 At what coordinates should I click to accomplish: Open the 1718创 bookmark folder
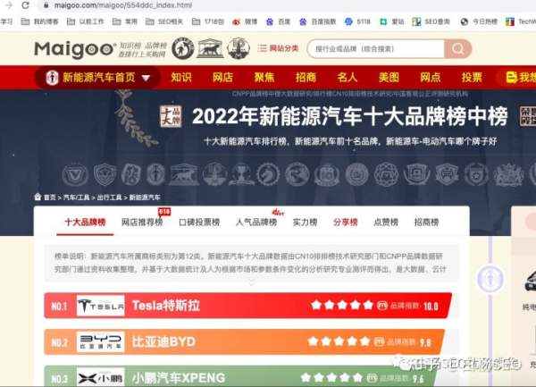[x=208, y=21]
